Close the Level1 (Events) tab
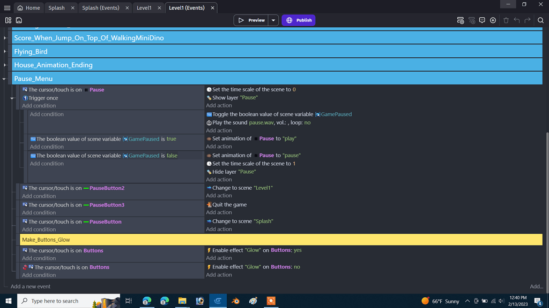 pos(212,7)
